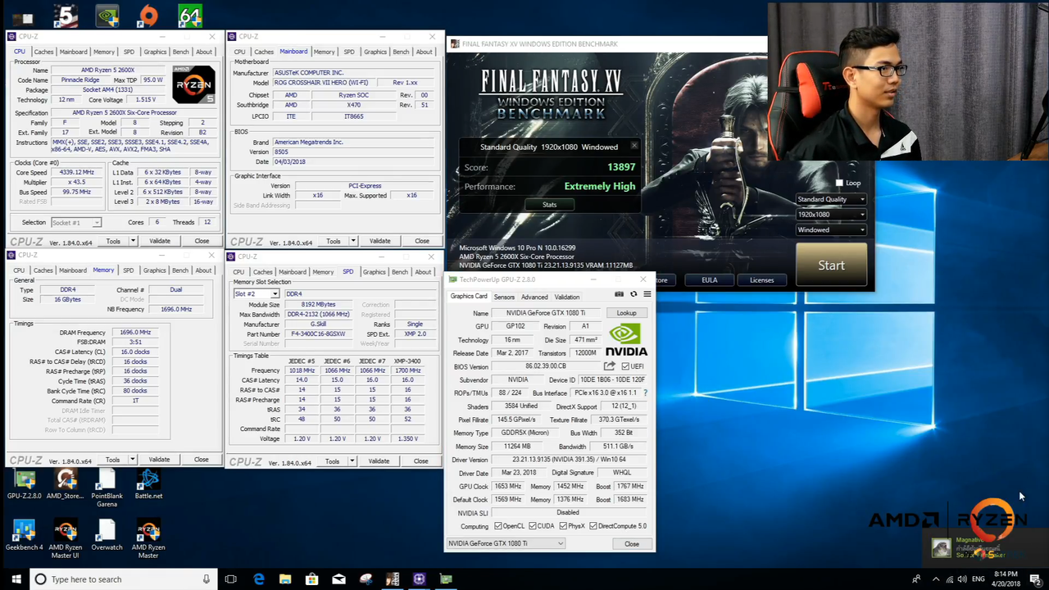Open GPU-Z hamburger settings menu
The width and height of the screenshot is (1049, 590).
pos(647,295)
